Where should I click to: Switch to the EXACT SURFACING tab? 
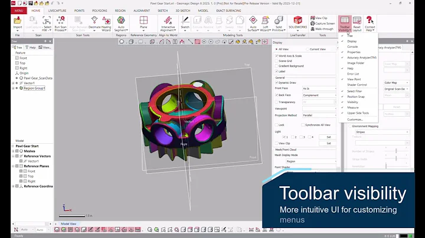228,11
